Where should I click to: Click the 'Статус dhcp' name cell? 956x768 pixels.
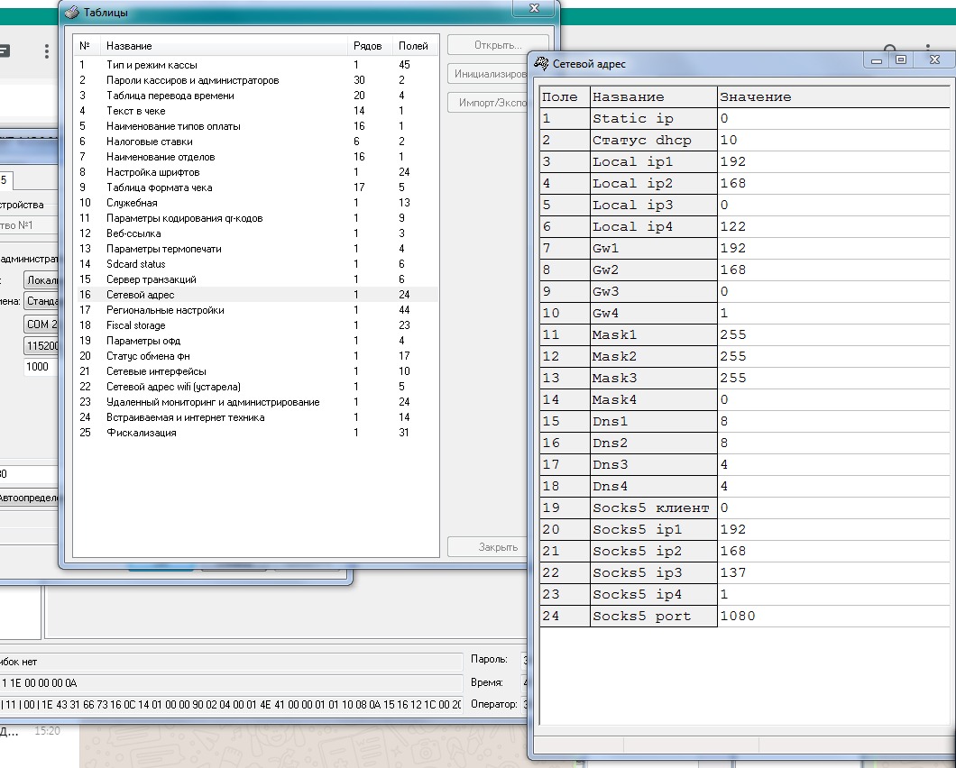pos(654,141)
